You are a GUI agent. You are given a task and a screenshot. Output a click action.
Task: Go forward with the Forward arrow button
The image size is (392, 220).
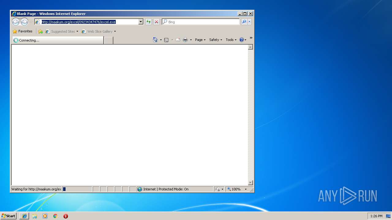pos(24,22)
